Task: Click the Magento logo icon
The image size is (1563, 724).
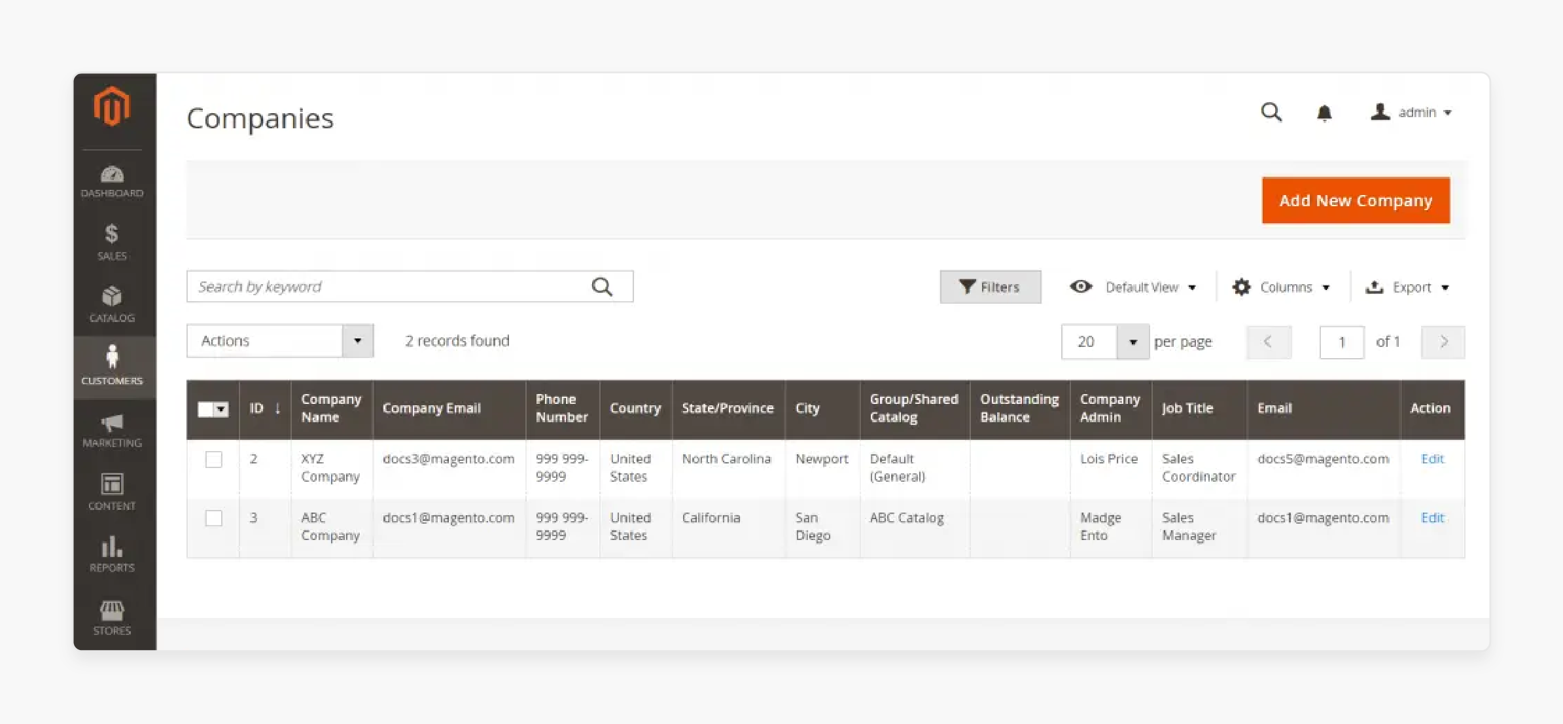Action: coord(112,106)
